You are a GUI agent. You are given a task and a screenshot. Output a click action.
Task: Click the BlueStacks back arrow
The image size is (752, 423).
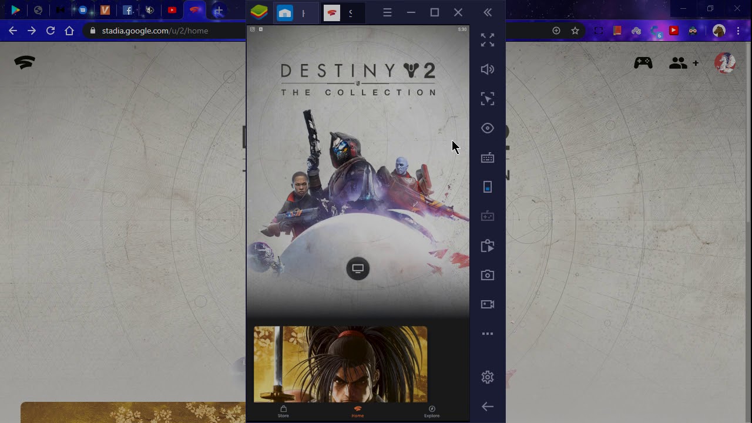click(x=488, y=407)
